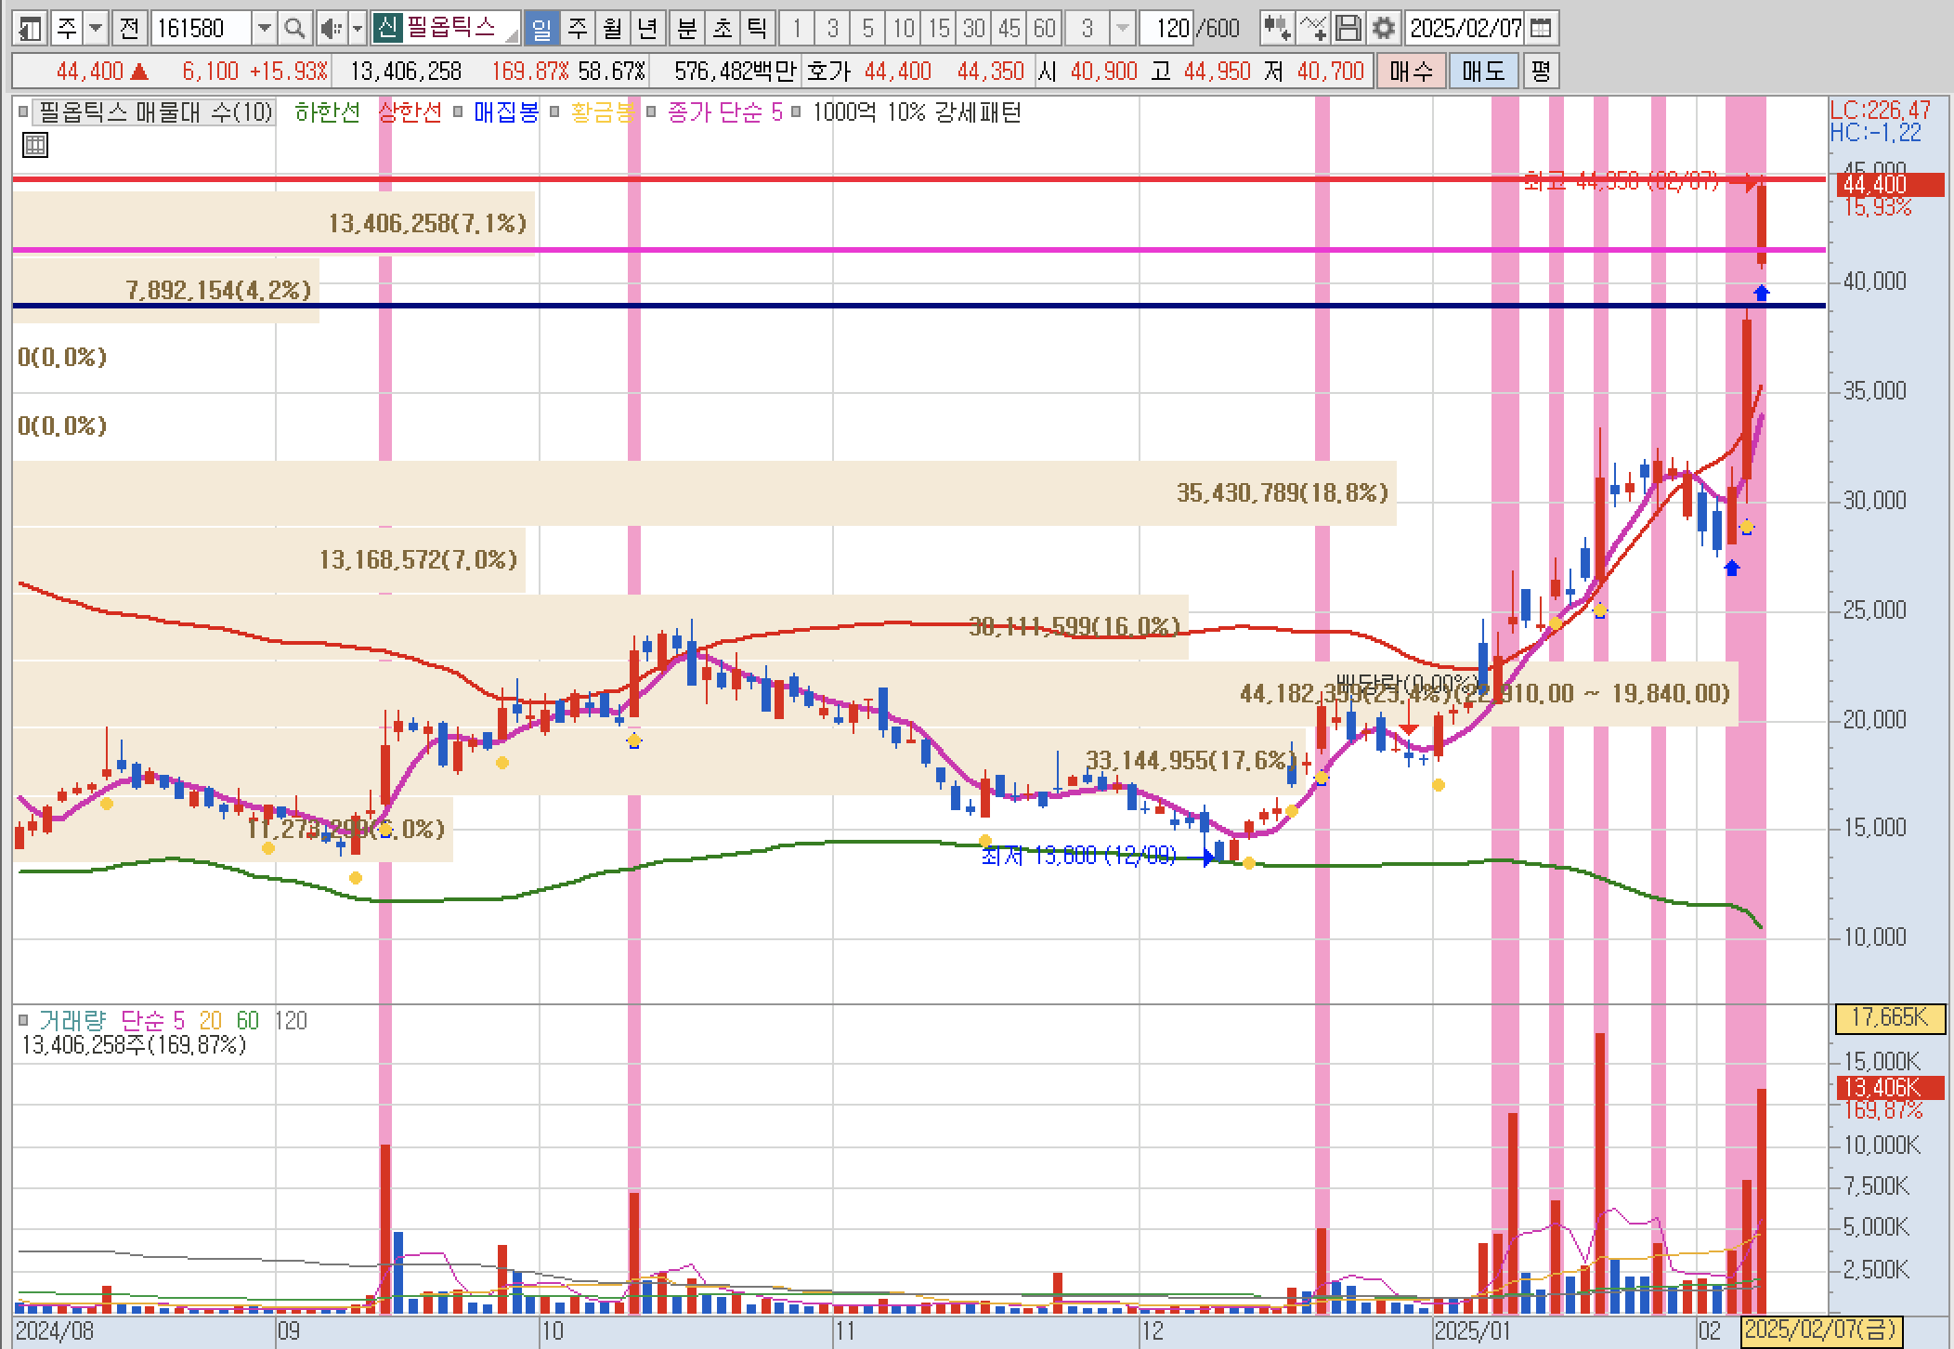
Task: Click the 매수 buy button
Action: coord(1411,71)
